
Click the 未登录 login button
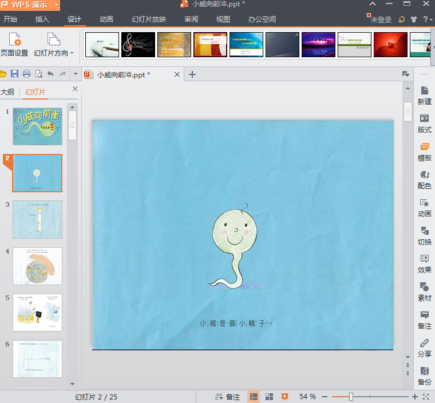(381, 19)
